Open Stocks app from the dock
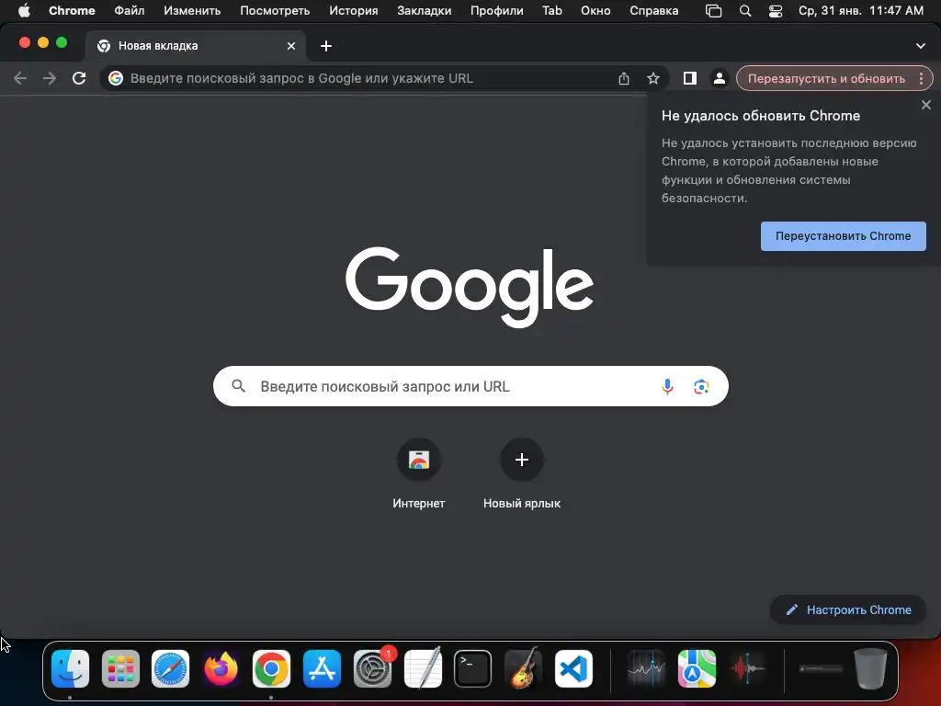Viewport: 941px width, 706px height. click(646, 669)
